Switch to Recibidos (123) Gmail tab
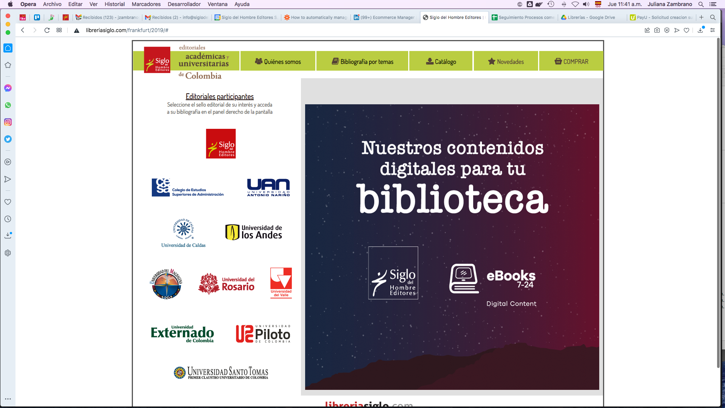This screenshot has height=408, width=725. click(107, 17)
